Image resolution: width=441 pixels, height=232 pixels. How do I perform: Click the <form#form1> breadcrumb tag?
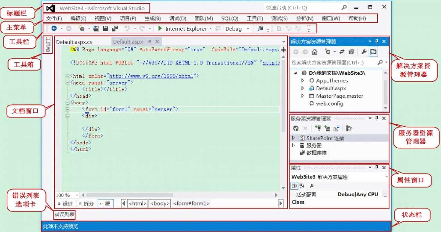tap(191, 203)
